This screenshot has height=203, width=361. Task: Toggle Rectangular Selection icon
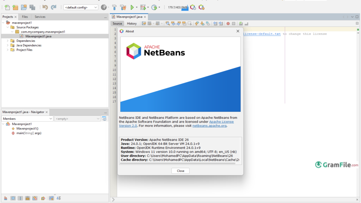tap(190, 24)
